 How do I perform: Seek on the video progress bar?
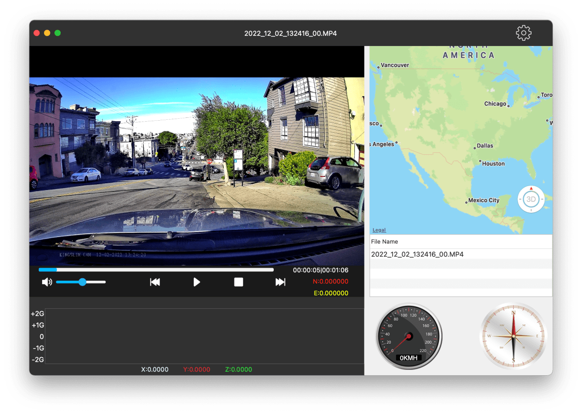click(x=155, y=270)
